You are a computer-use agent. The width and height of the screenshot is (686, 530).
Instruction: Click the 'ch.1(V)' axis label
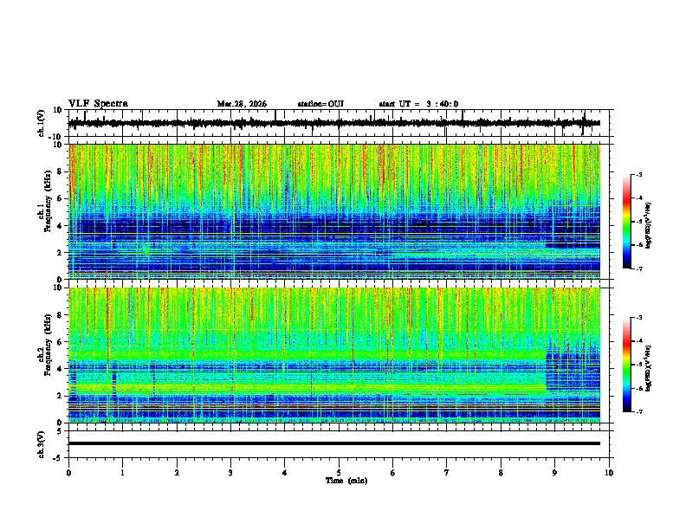(42, 123)
